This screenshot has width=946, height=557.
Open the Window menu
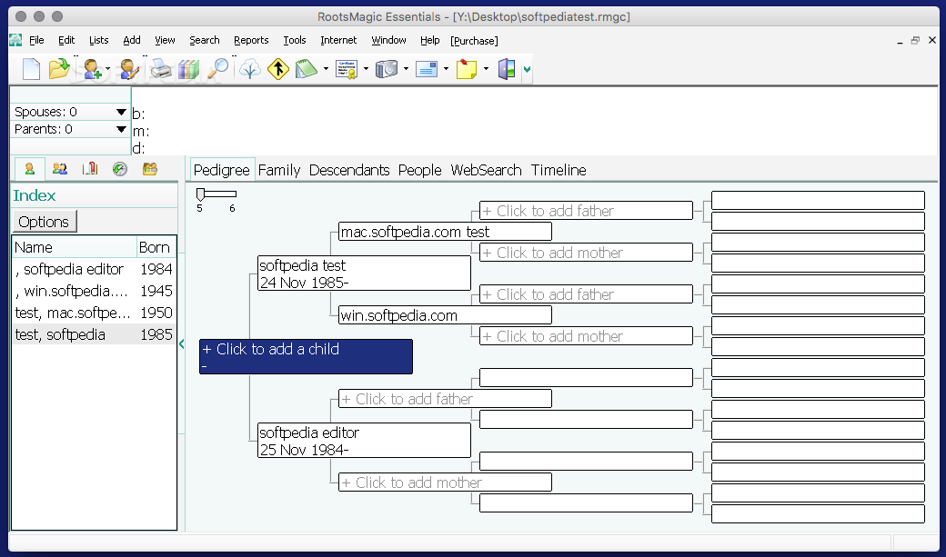point(388,40)
